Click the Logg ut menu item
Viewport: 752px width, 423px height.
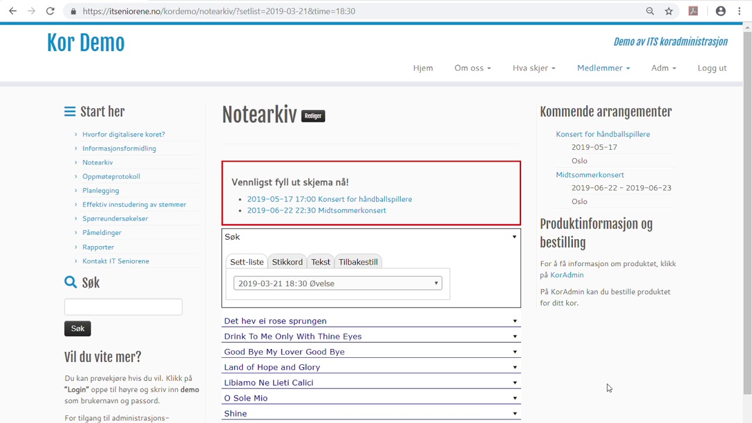point(712,68)
